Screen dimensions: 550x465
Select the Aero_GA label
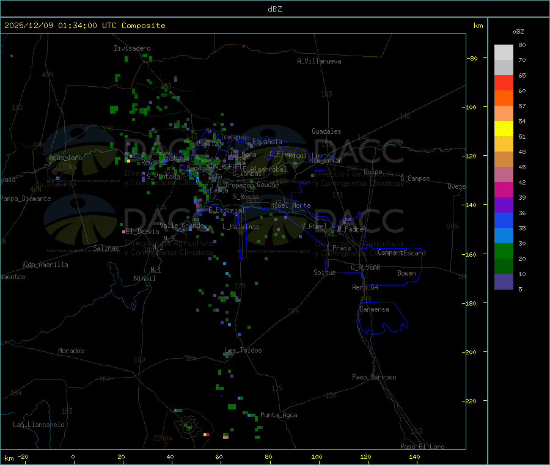tap(365, 287)
